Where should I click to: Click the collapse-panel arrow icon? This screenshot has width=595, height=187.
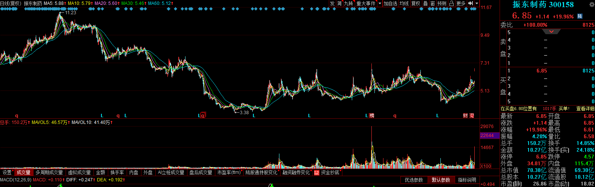click(471, 3)
